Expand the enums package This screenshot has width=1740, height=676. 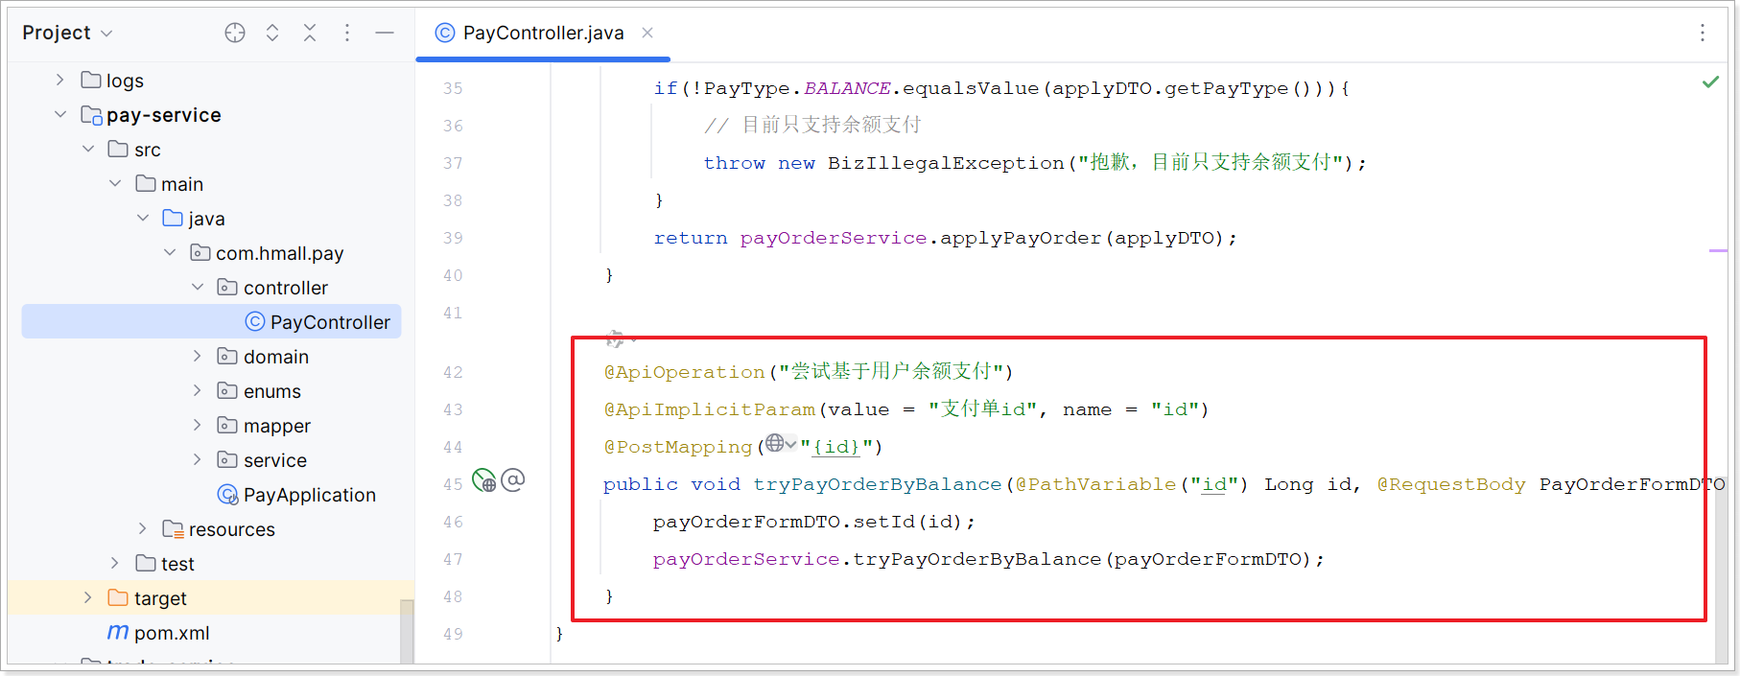[198, 391]
